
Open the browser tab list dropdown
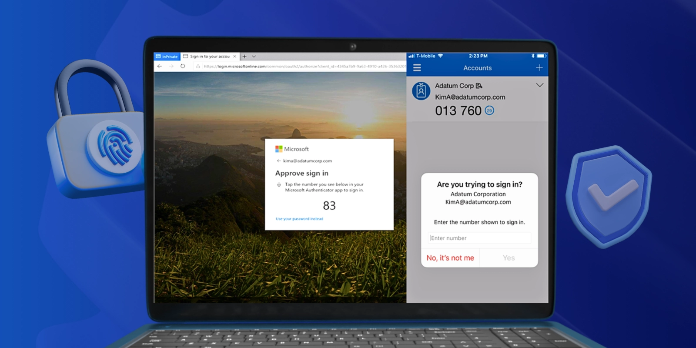tap(254, 57)
